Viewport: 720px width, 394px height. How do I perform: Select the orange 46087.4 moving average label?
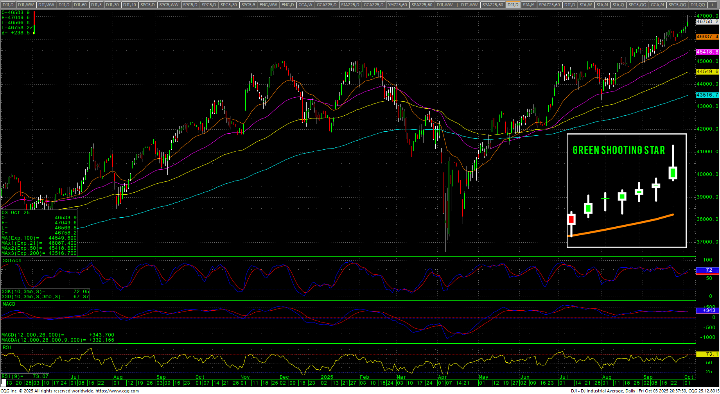707,37
